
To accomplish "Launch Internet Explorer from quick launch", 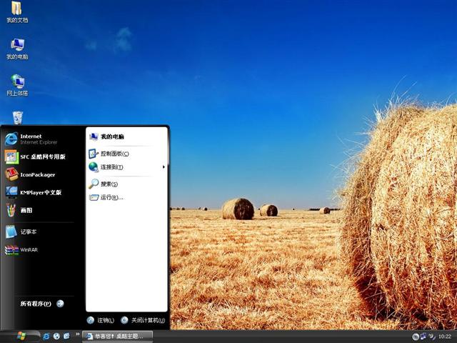I will (x=46, y=337).
